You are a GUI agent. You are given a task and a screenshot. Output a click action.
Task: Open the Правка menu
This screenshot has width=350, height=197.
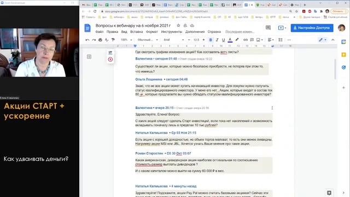pos(112,32)
